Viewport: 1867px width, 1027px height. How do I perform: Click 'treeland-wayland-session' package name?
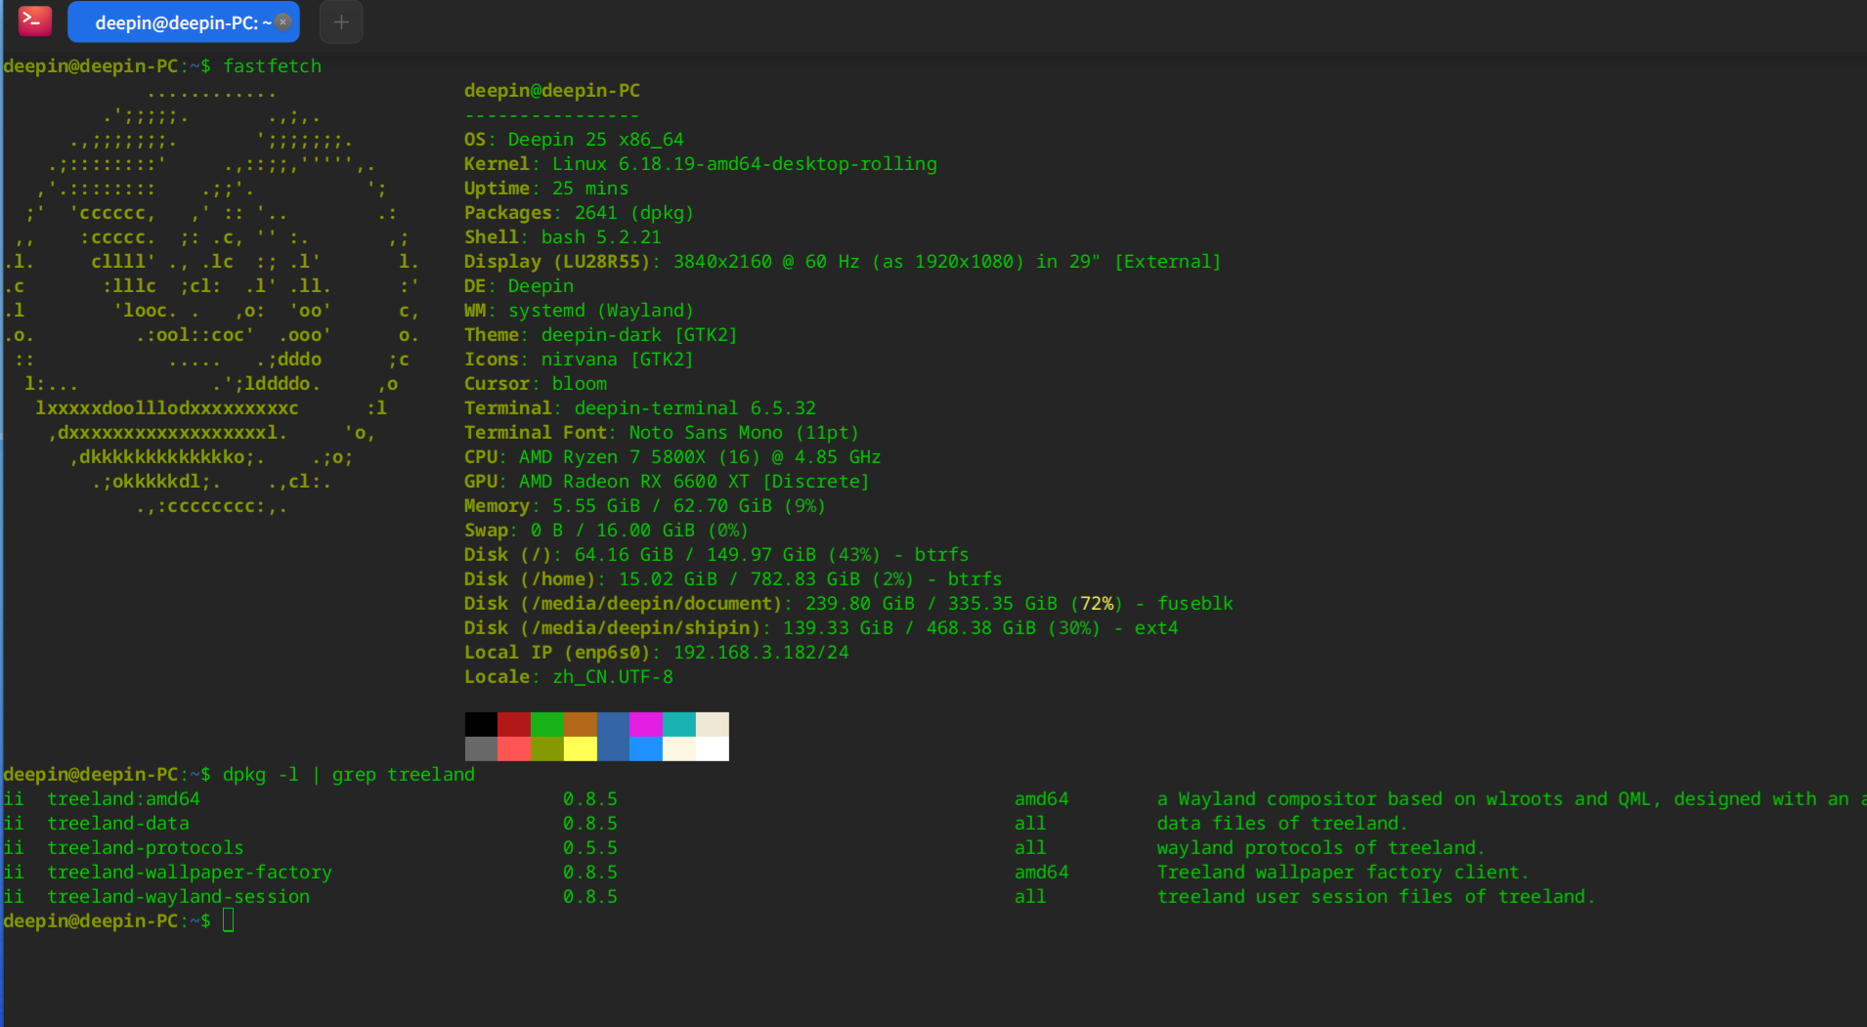coord(179,897)
